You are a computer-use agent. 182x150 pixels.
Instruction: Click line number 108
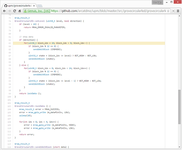[x=9, y=122]
